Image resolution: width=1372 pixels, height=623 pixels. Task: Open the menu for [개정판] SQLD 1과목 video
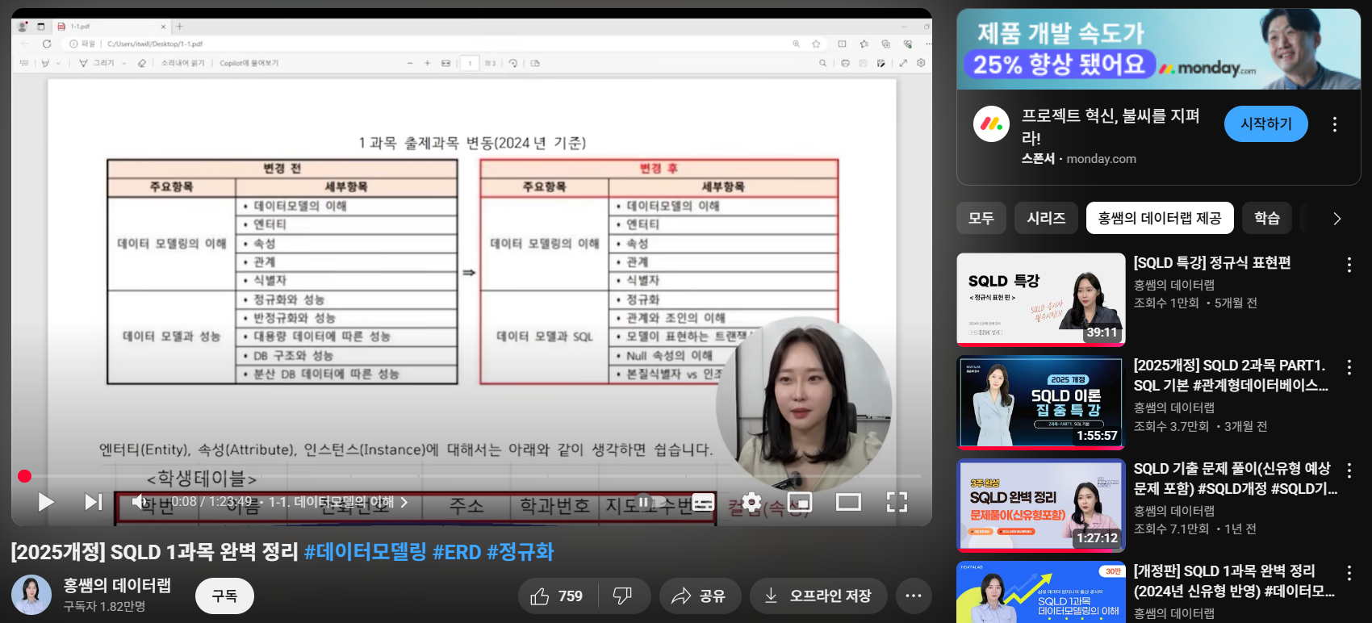(1349, 573)
